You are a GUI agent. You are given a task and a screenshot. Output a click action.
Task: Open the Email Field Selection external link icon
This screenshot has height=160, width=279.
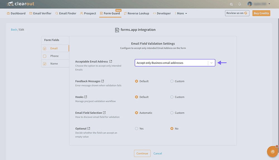click(x=104, y=113)
